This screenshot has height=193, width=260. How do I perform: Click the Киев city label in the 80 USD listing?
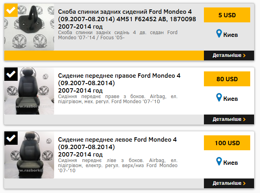(x=231, y=99)
